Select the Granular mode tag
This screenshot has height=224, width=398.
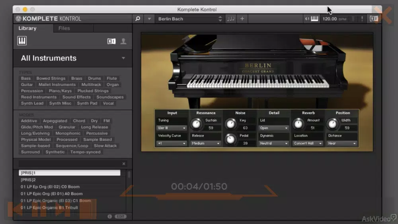coord(67,127)
